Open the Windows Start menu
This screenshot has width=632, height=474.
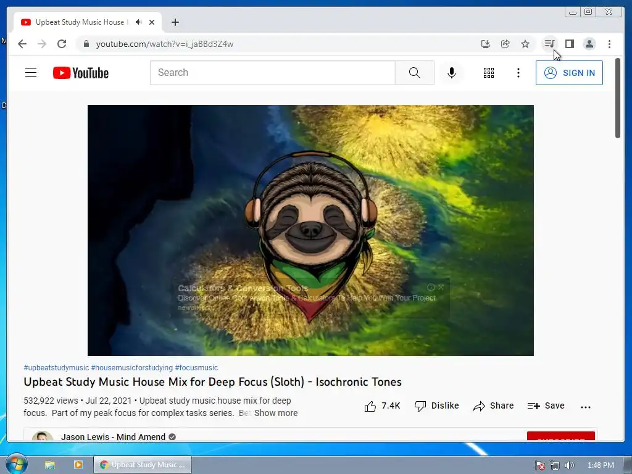(x=17, y=464)
